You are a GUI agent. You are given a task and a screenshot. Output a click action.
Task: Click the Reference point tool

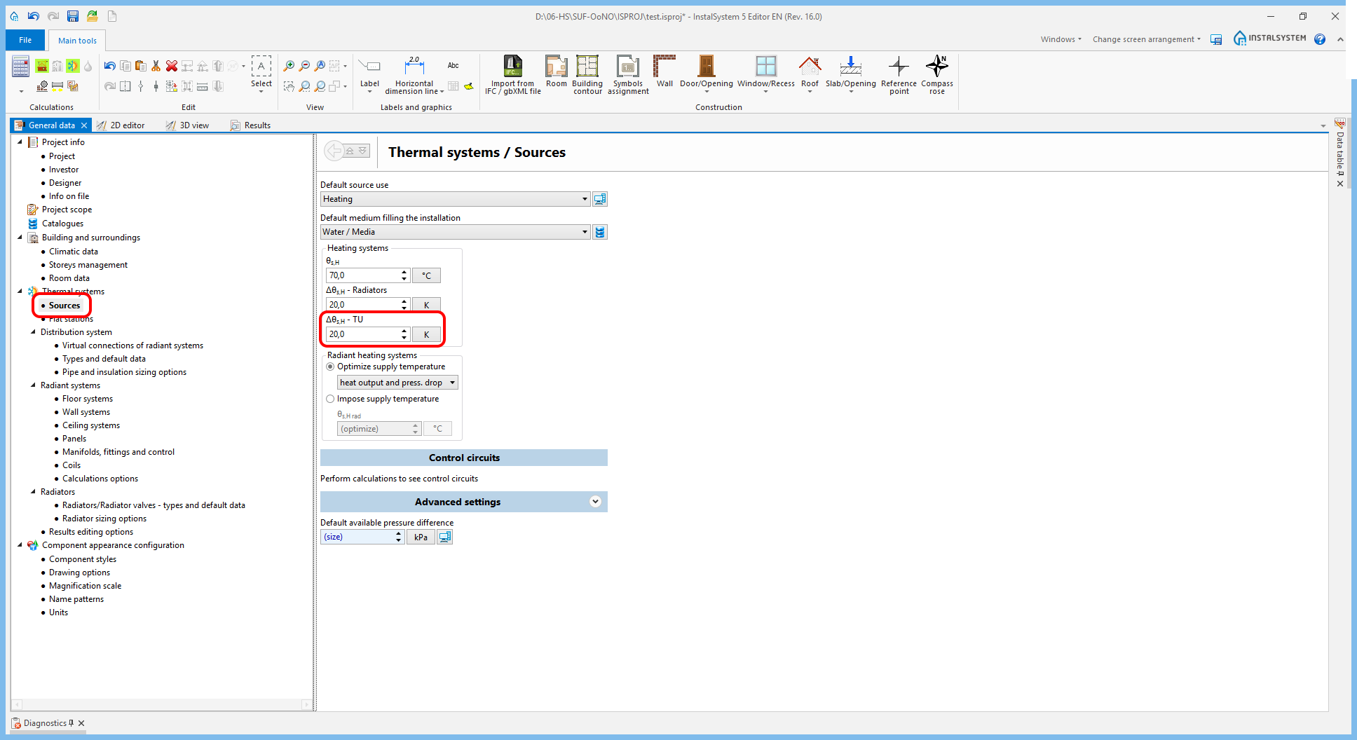899,72
